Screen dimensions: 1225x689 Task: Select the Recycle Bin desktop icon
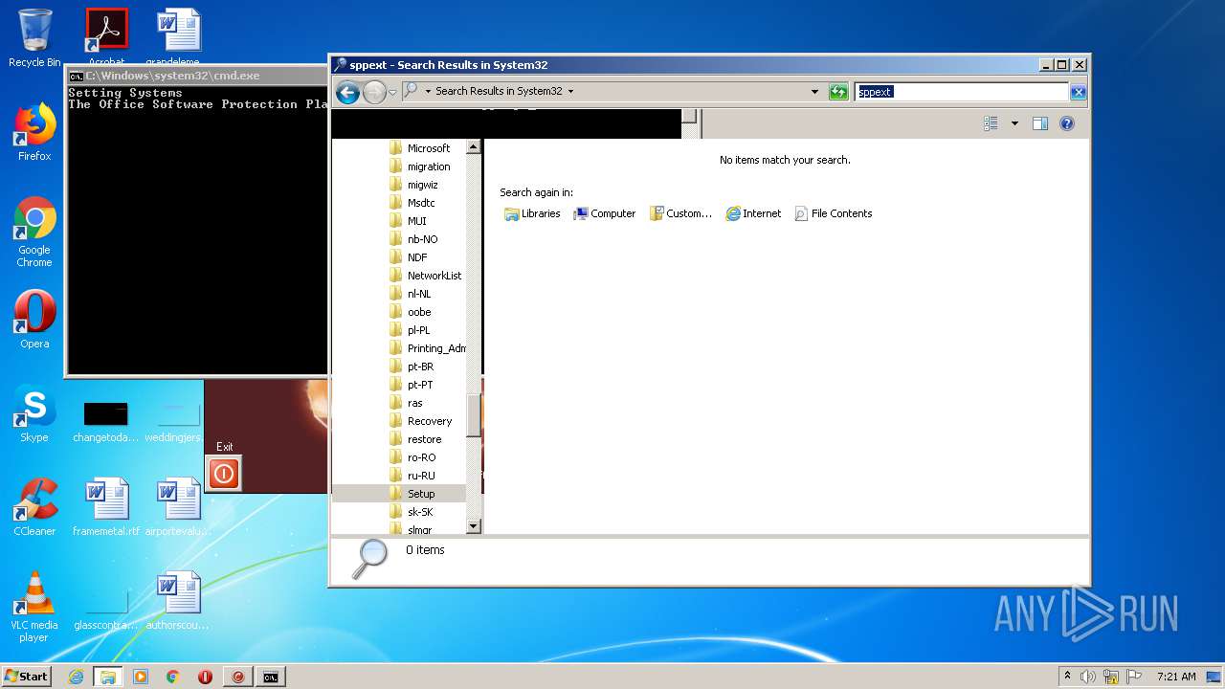pos(34,38)
